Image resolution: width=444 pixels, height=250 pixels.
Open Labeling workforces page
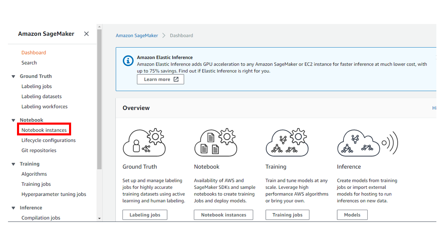click(44, 107)
